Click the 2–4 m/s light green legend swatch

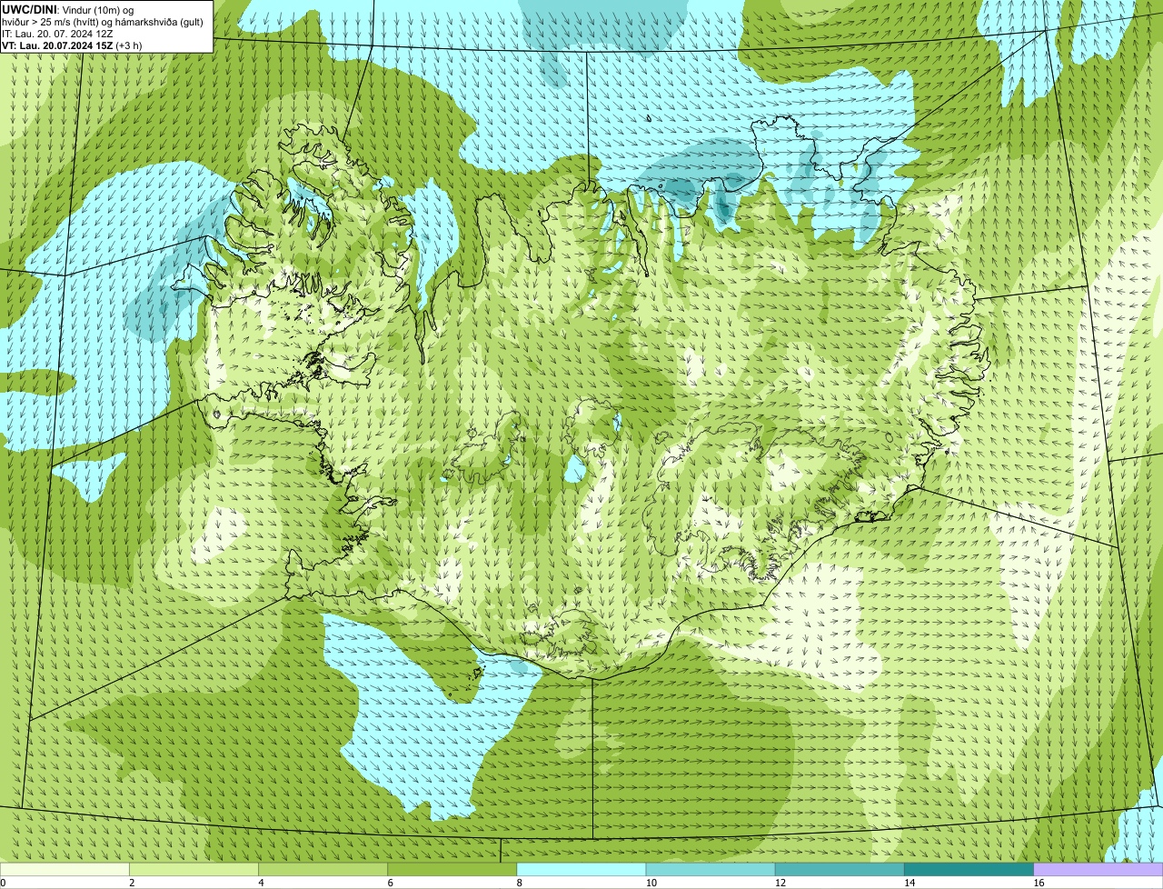click(194, 869)
